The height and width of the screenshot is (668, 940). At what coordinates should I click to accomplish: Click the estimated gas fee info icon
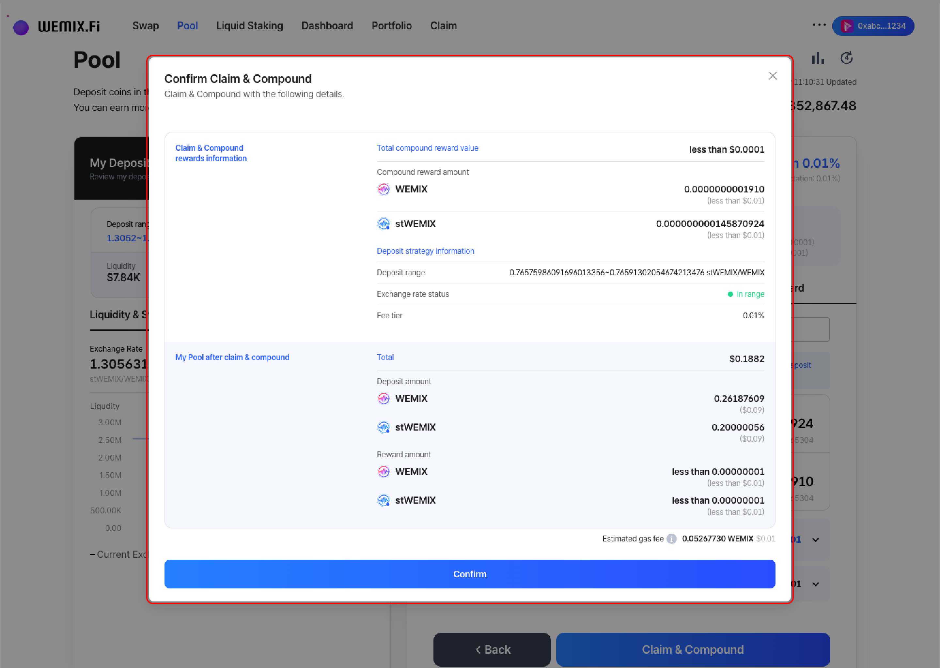(x=671, y=539)
